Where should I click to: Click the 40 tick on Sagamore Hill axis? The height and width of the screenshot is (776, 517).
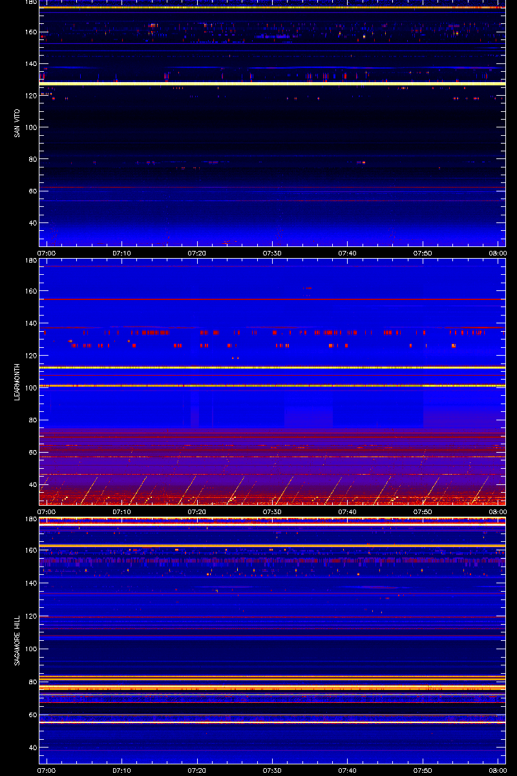(x=33, y=748)
